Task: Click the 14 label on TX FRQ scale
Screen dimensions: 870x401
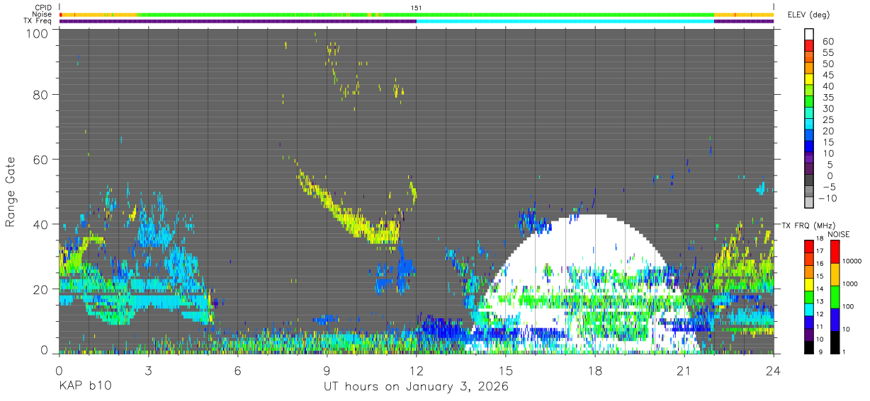Action: coord(819,289)
